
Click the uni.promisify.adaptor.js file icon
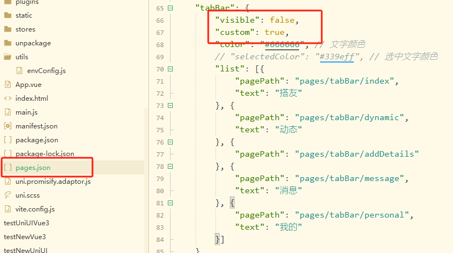click(x=8, y=182)
